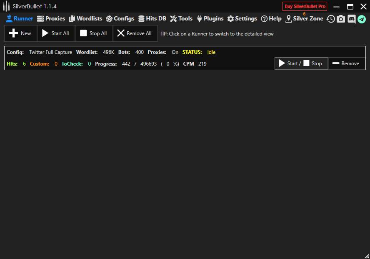Click the Progress total 496693
The width and height of the screenshot is (370, 259).
[x=148, y=63]
